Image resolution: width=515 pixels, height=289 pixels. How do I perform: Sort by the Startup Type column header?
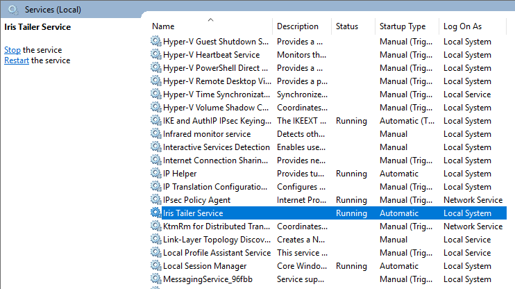[x=403, y=26]
